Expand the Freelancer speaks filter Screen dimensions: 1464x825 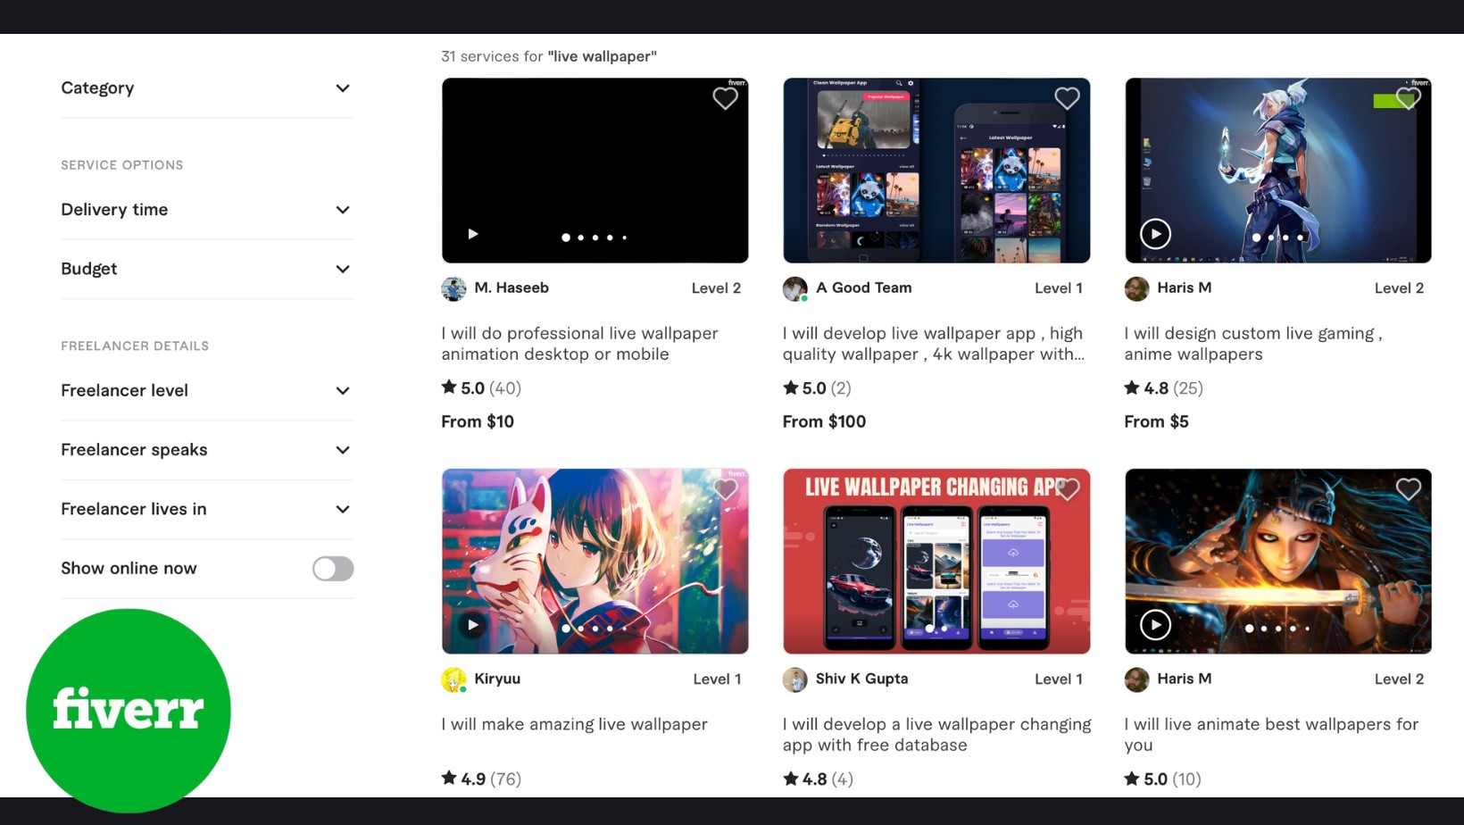[206, 450]
